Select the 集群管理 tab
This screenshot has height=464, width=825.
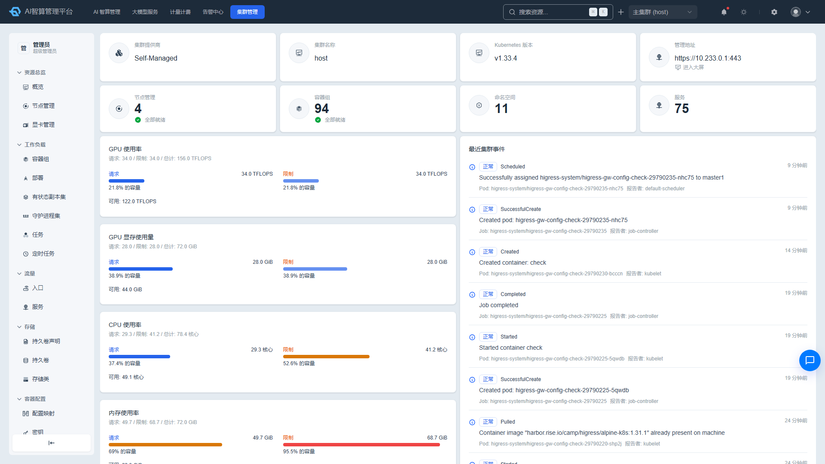247,12
